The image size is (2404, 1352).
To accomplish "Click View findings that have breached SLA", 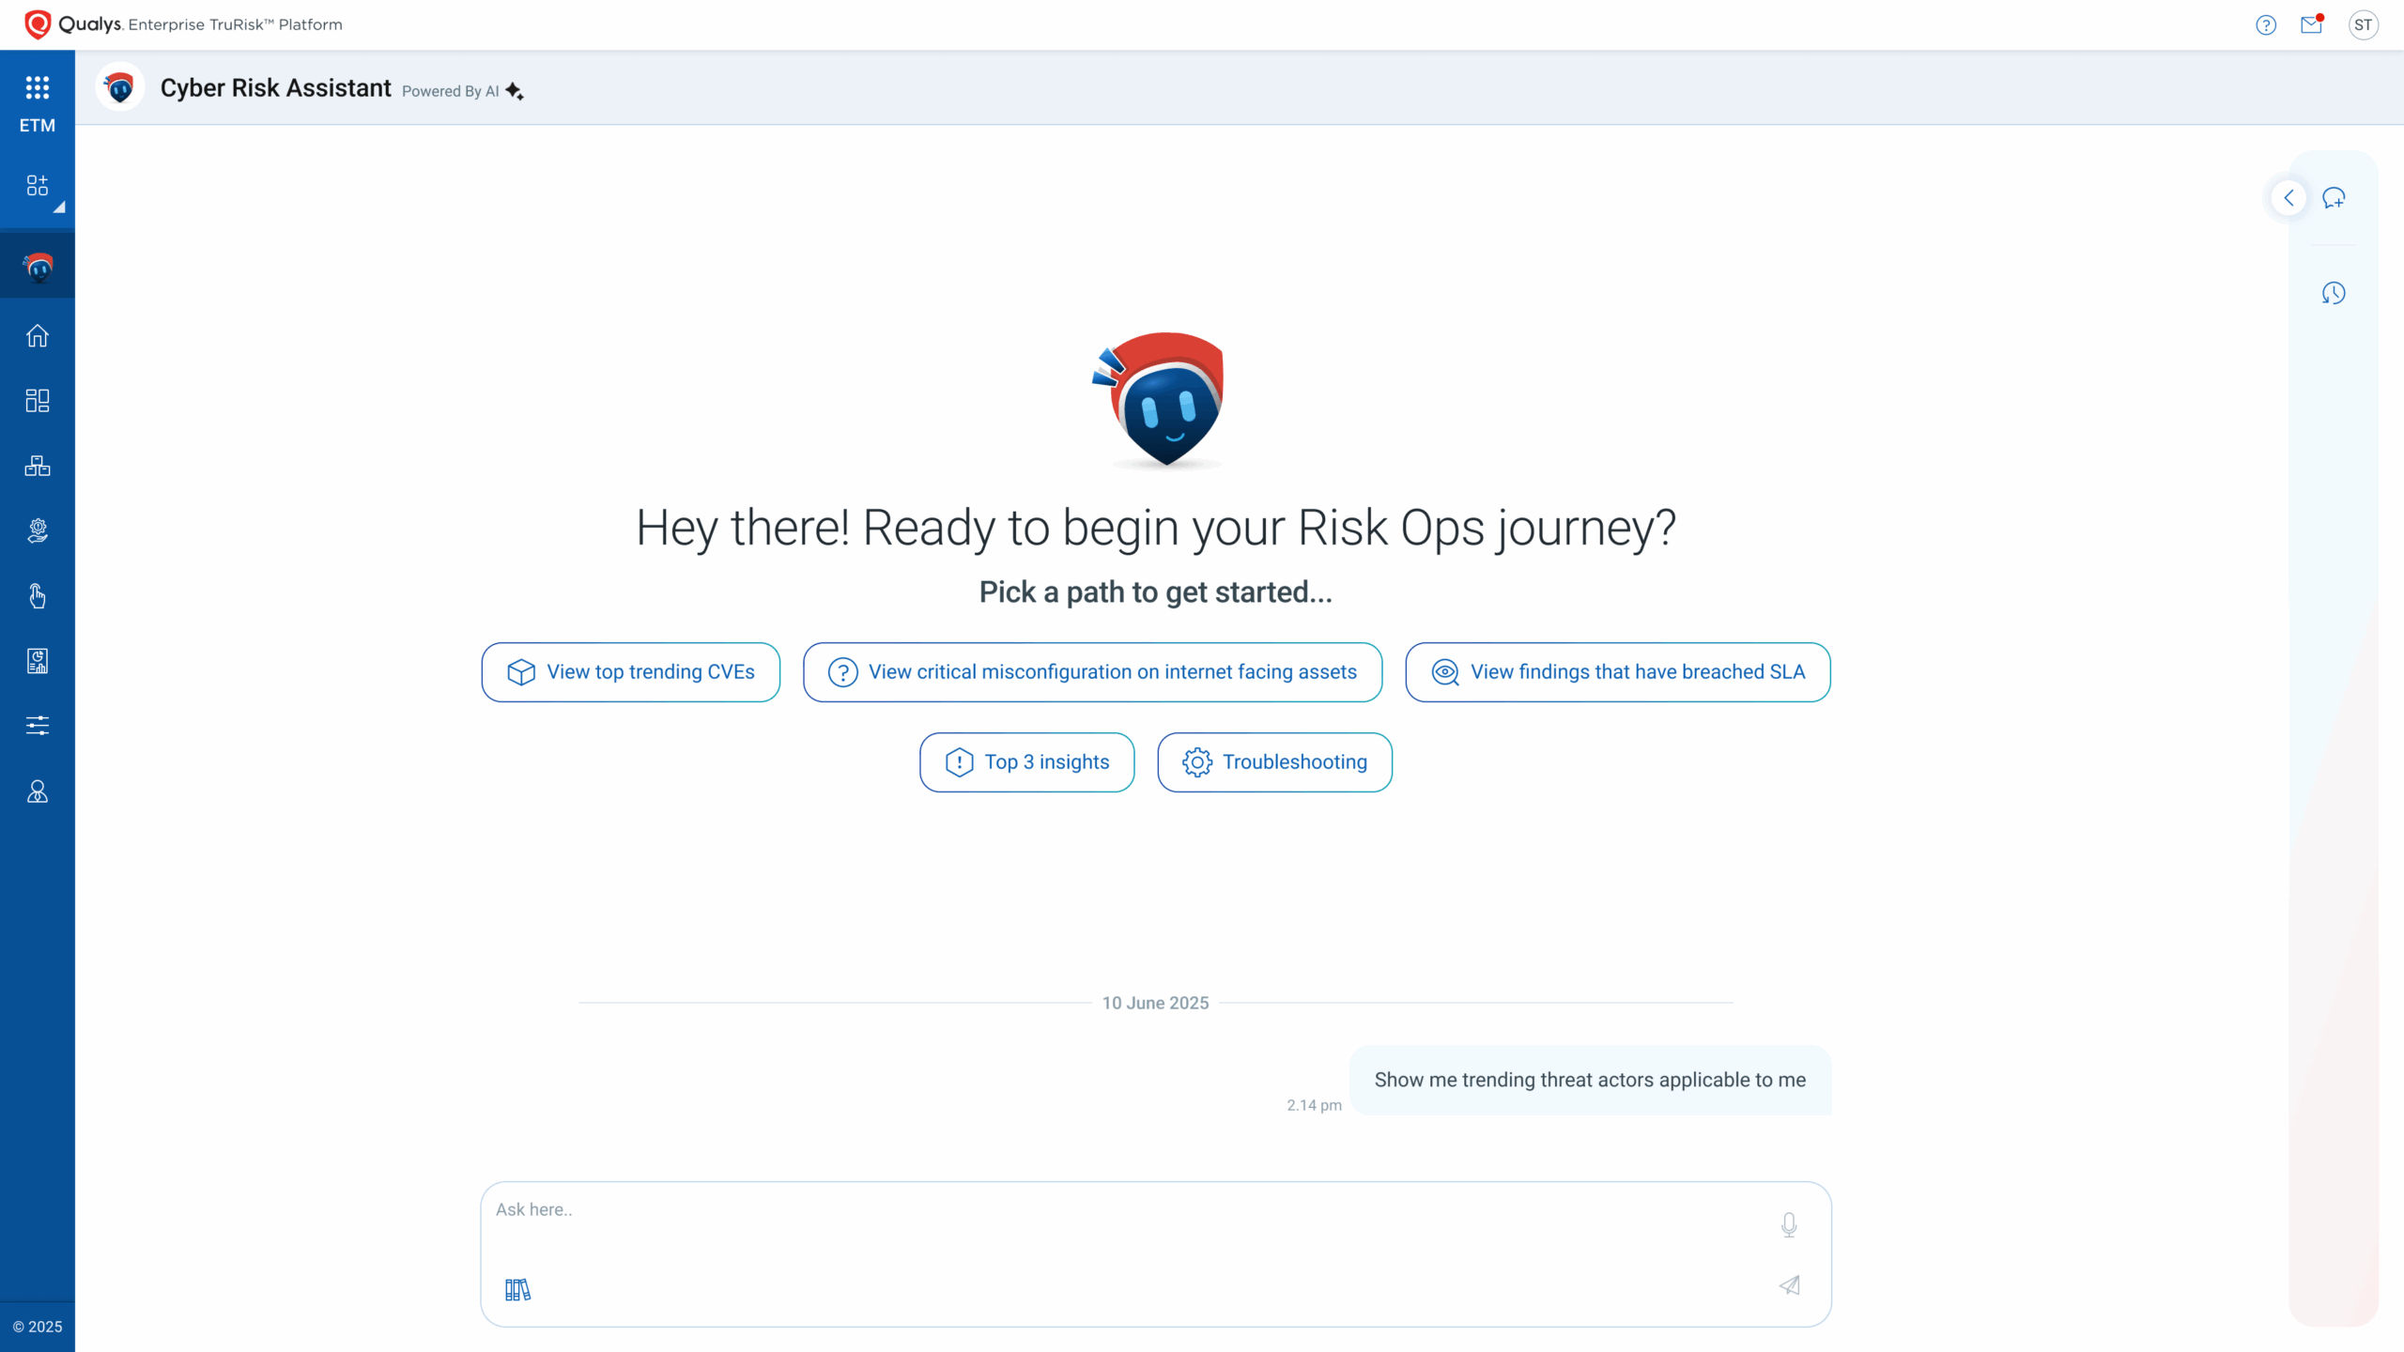I will point(1617,672).
